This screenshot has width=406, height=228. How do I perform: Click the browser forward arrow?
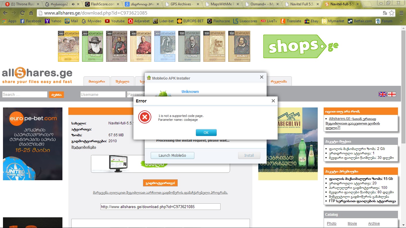click(14, 13)
